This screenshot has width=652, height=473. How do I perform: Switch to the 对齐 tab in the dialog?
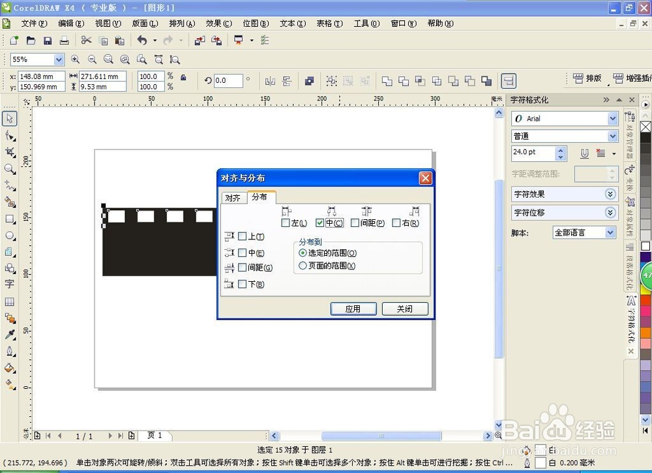tap(233, 197)
